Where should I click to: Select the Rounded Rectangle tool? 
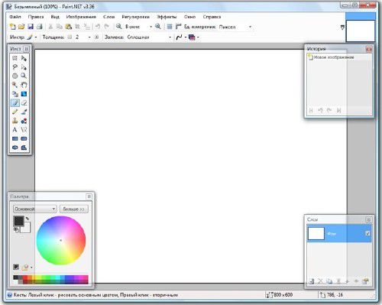(x=24, y=138)
